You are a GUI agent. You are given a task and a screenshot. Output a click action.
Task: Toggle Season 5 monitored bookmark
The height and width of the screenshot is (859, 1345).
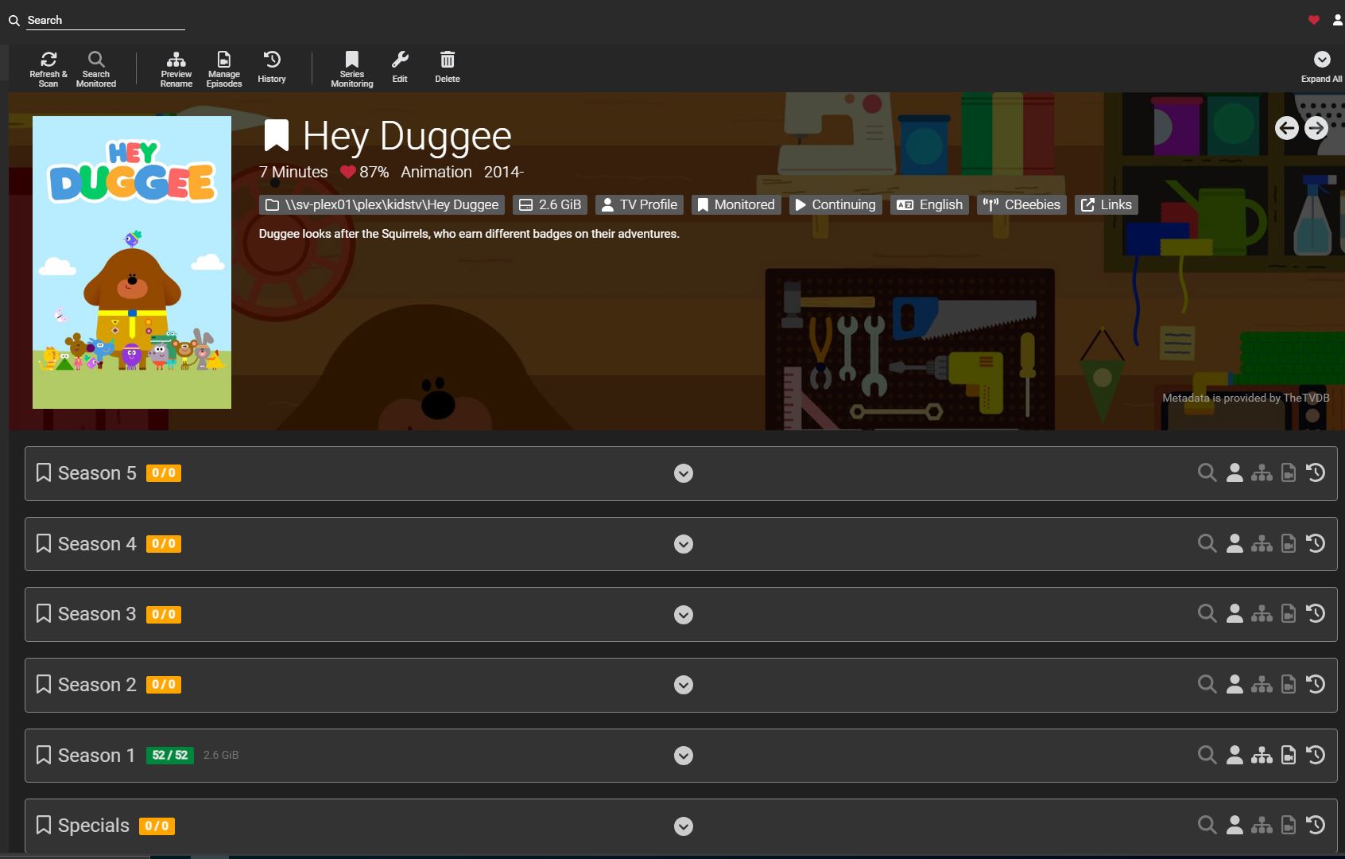click(x=44, y=473)
